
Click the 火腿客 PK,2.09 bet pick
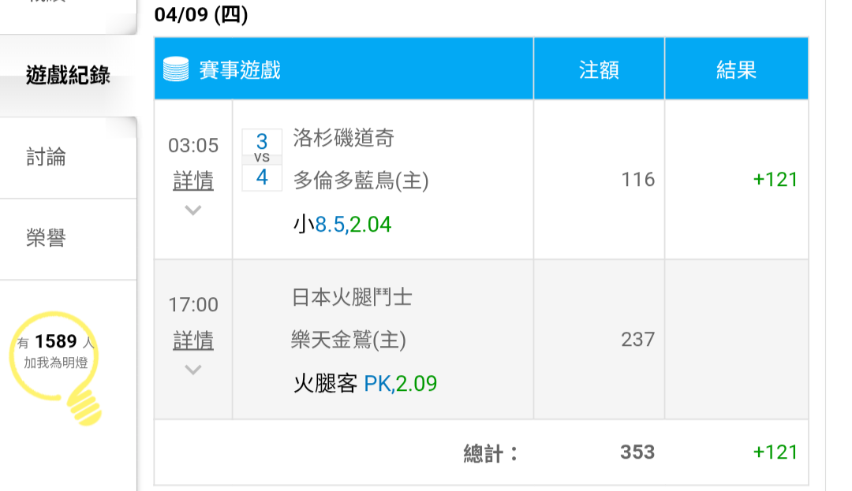(x=365, y=384)
